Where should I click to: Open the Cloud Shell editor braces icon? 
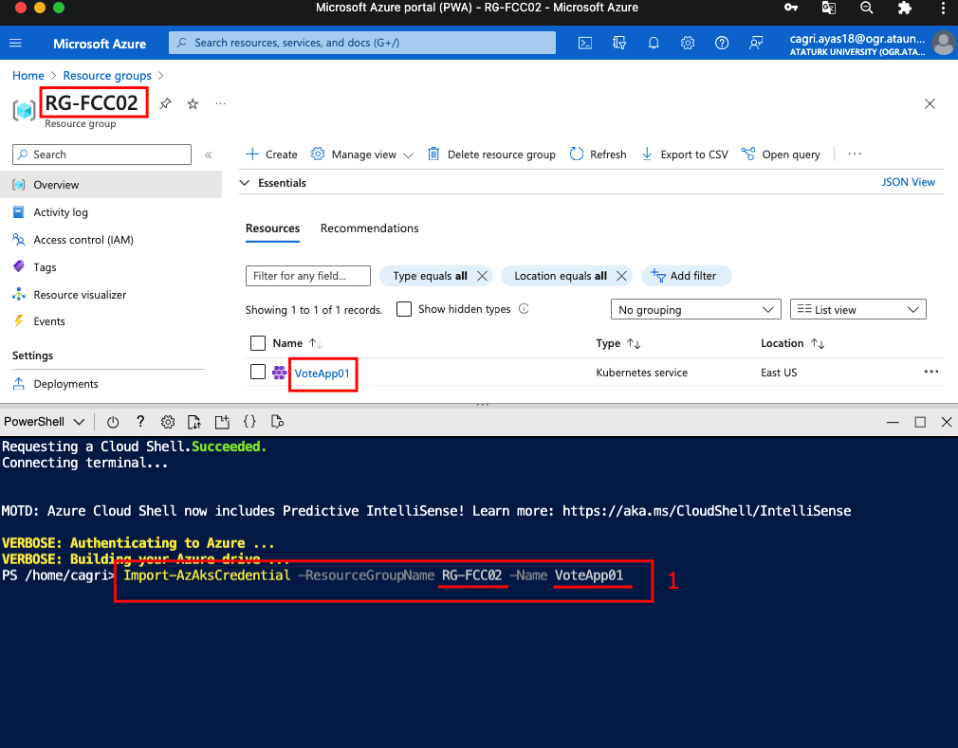[249, 422]
